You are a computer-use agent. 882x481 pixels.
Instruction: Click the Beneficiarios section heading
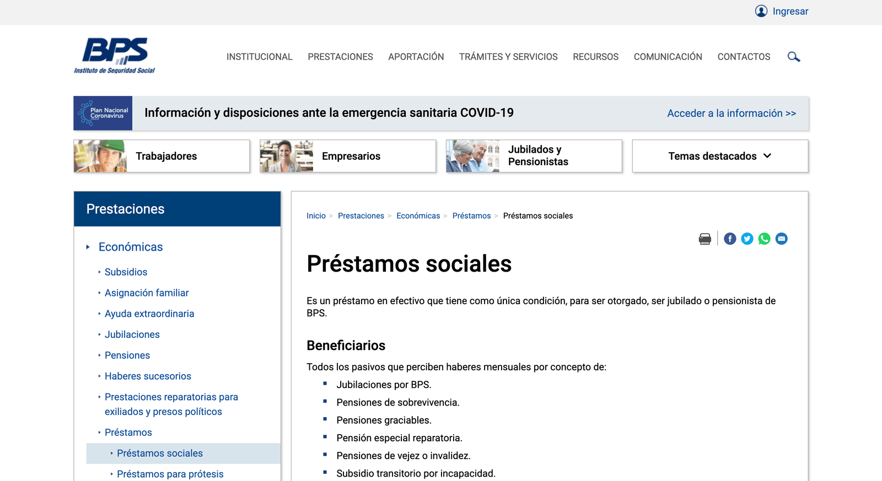click(x=346, y=345)
